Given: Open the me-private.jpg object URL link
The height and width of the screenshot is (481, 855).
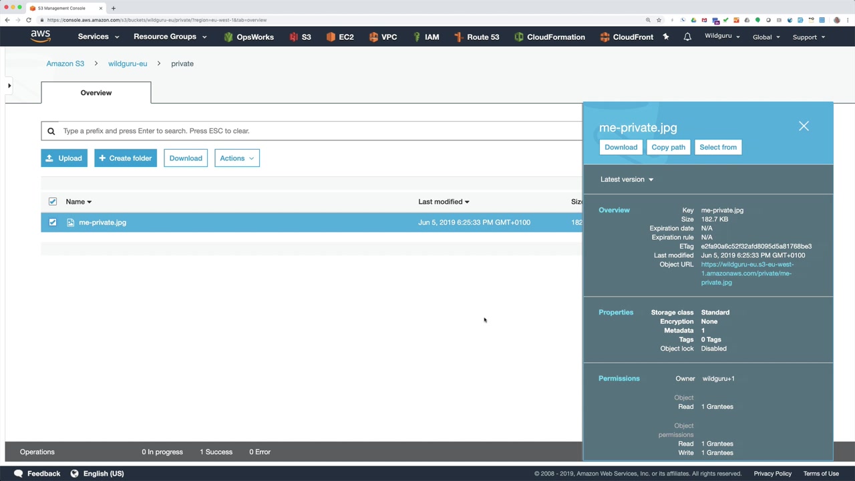Looking at the screenshot, I should click(747, 273).
